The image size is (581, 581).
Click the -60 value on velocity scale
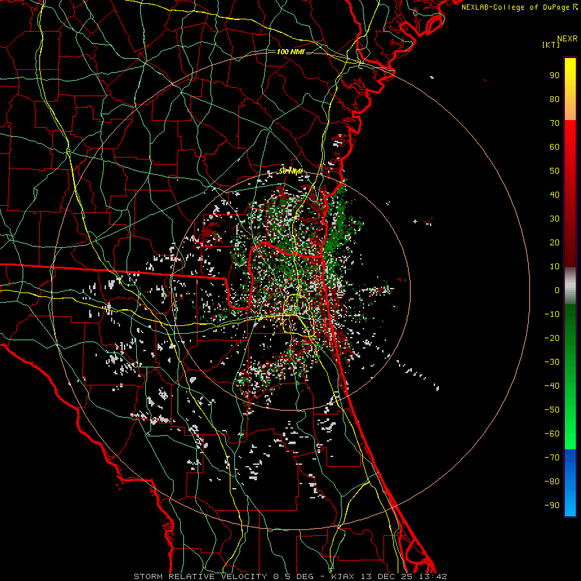[552, 434]
